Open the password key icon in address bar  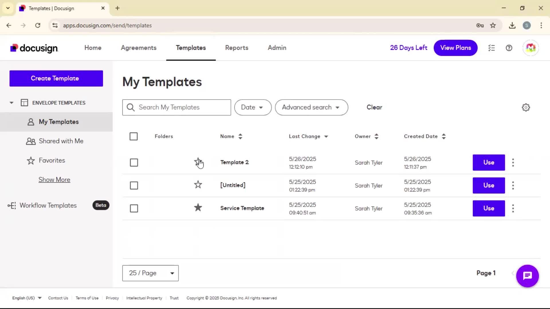[x=480, y=25]
